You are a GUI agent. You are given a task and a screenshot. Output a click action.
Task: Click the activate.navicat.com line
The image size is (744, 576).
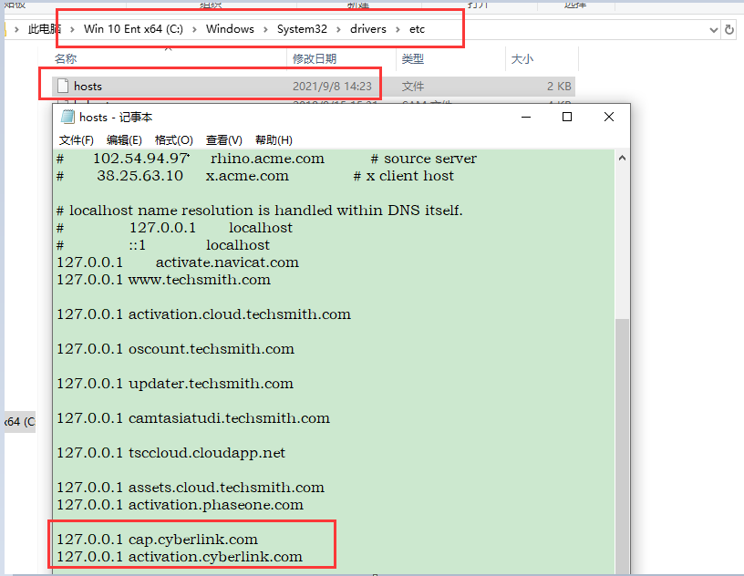pyautogui.click(x=178, y=262)
